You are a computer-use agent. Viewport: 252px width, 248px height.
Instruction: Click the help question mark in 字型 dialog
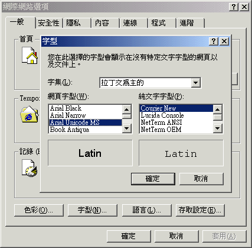click(x=214, y=41)
